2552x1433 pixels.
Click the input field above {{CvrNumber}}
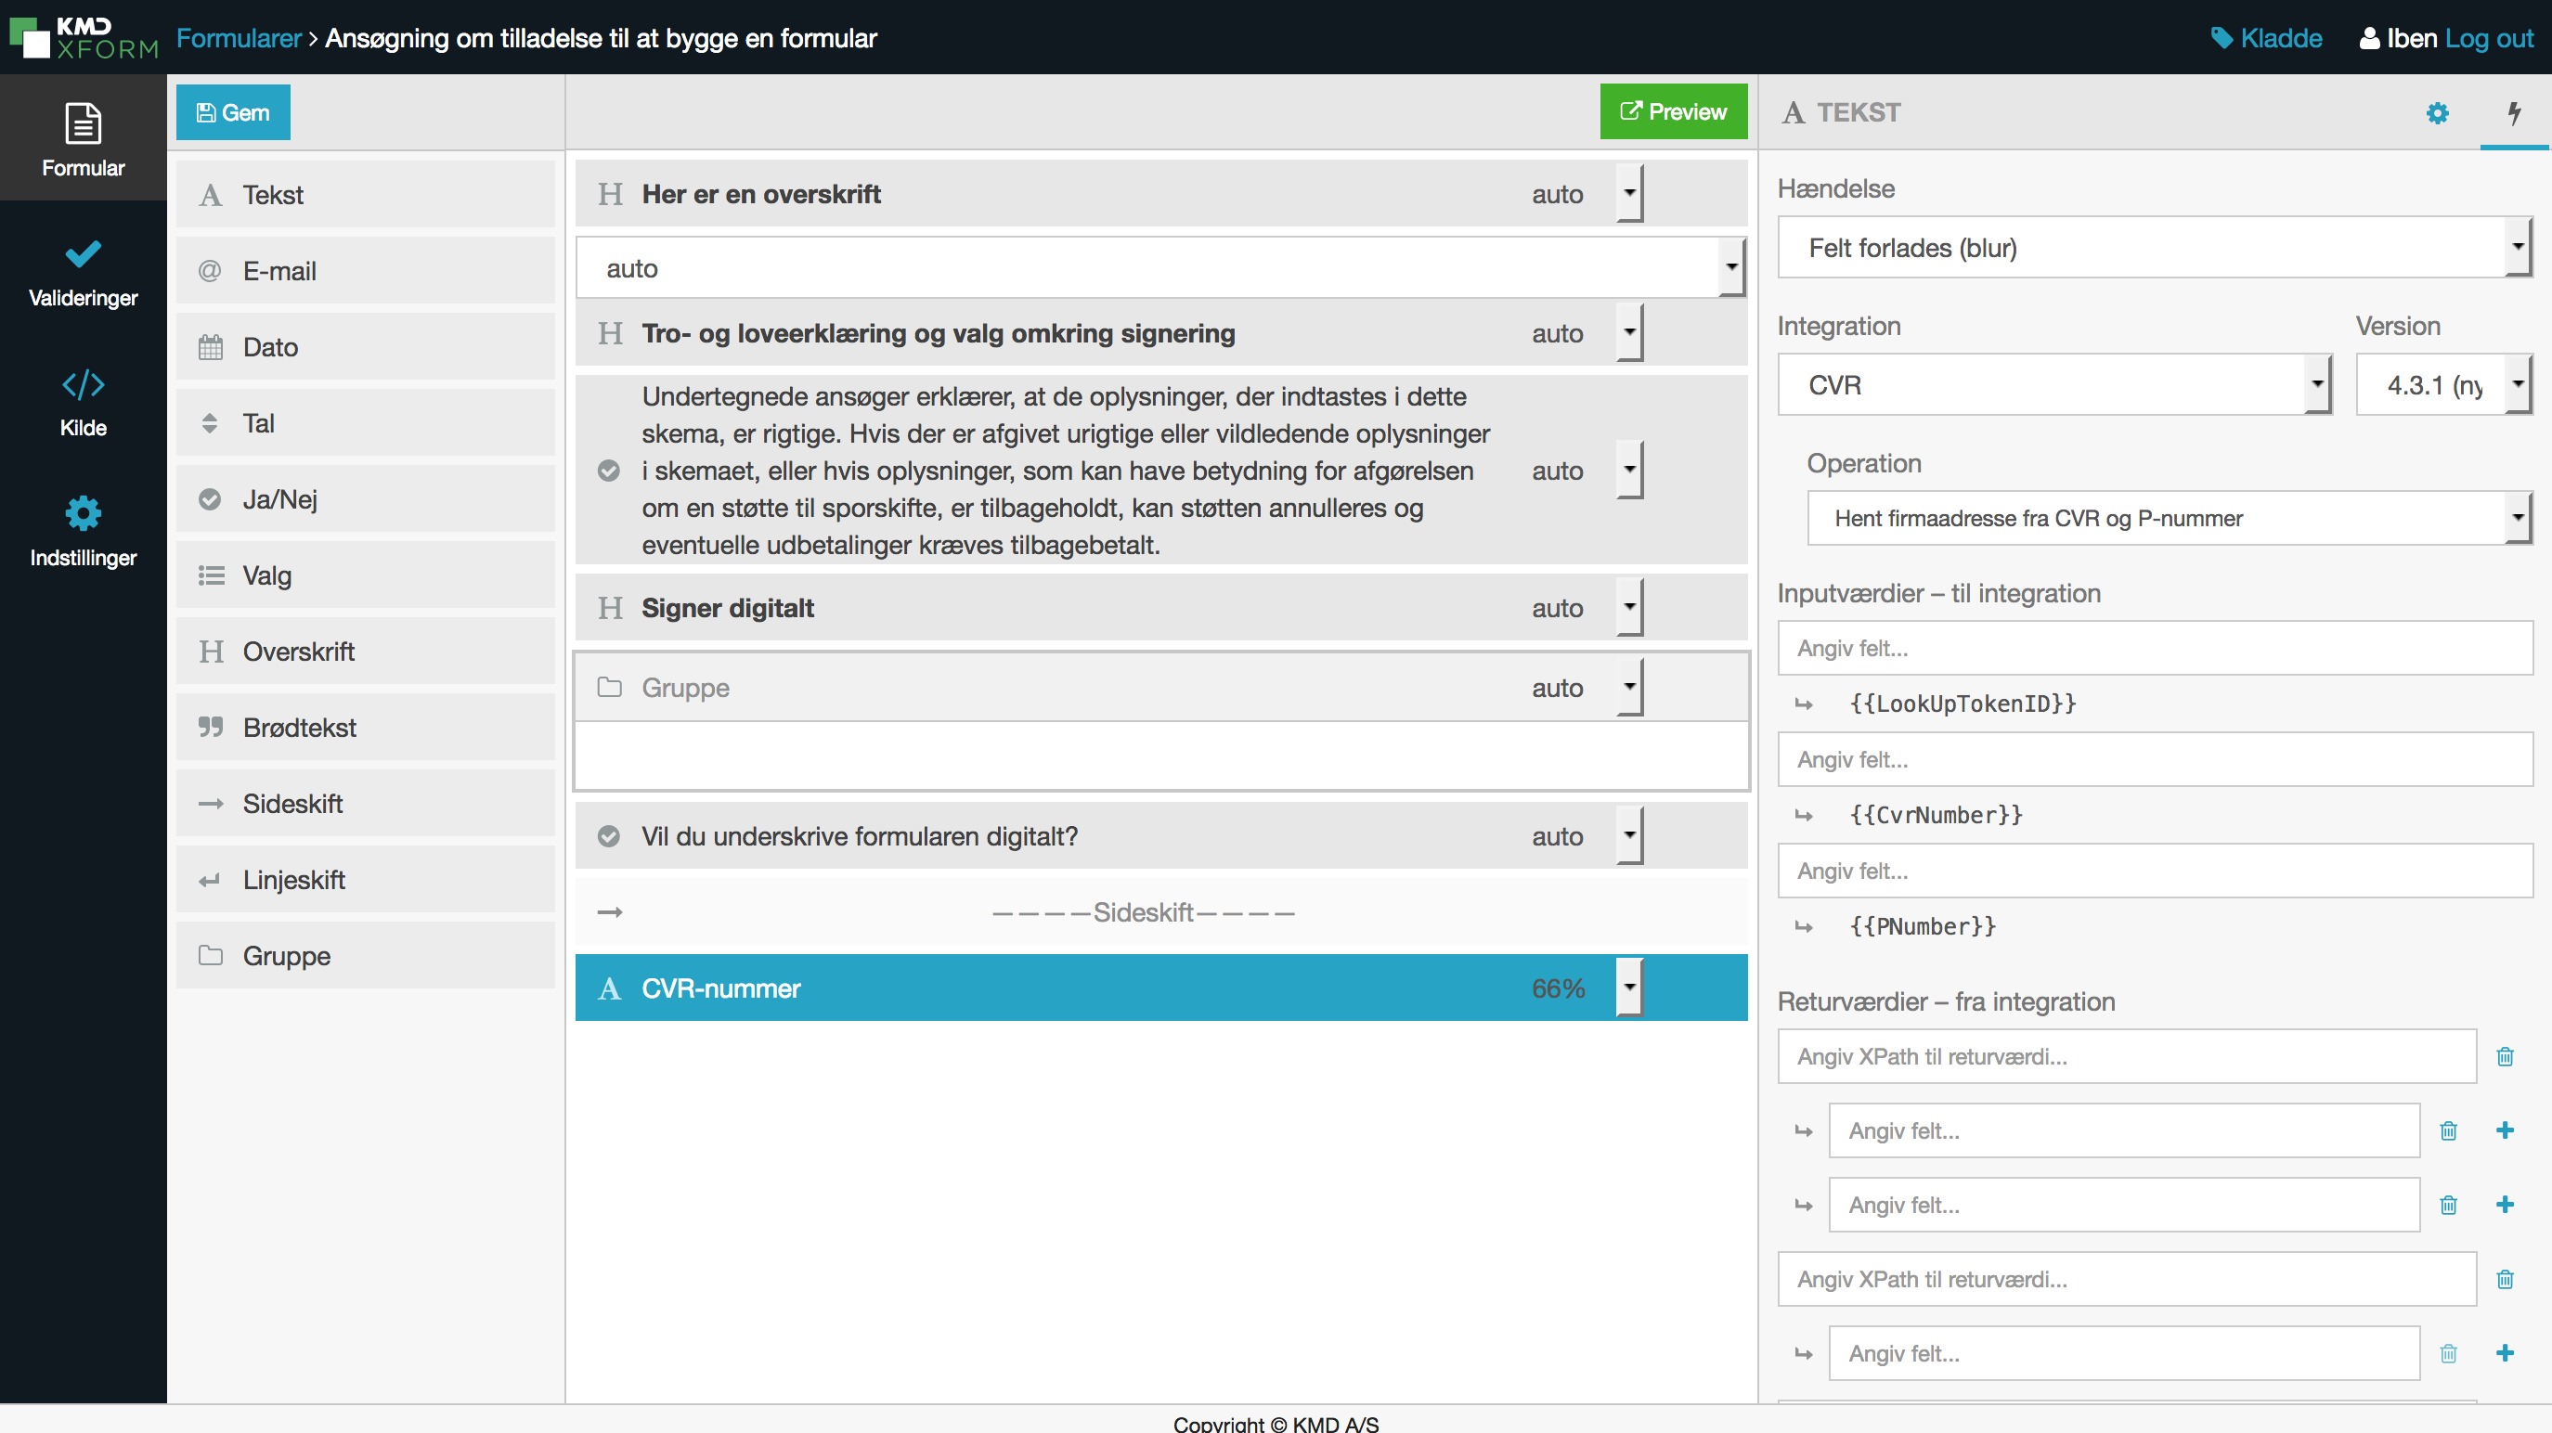click(x=2154, y=759)
